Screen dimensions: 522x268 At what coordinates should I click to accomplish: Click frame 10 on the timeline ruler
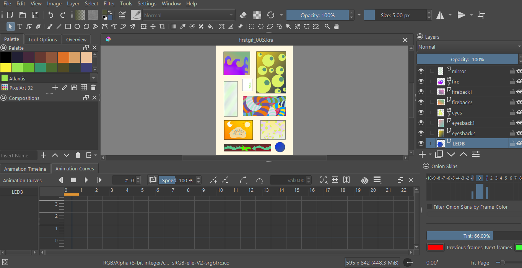220,190
